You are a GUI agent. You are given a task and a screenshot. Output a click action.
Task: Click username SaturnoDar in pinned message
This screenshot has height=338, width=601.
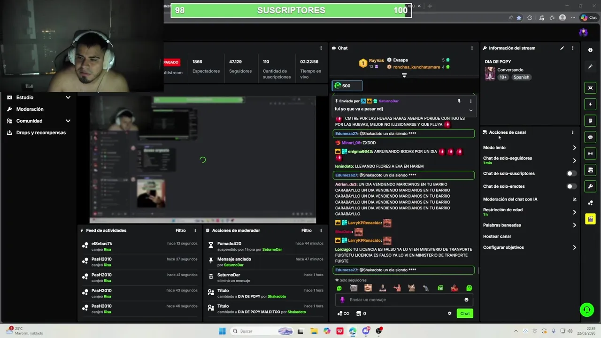click(x=389, y=101)
